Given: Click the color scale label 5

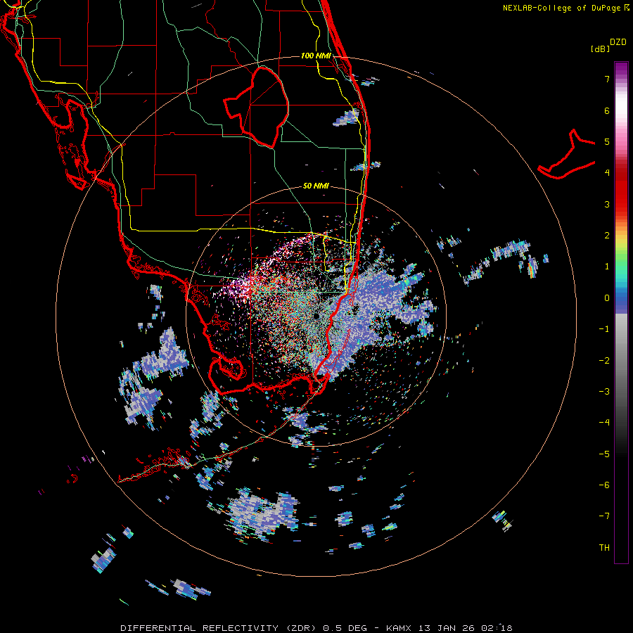Looking at the screenshot, I should [x=607, y=141].
